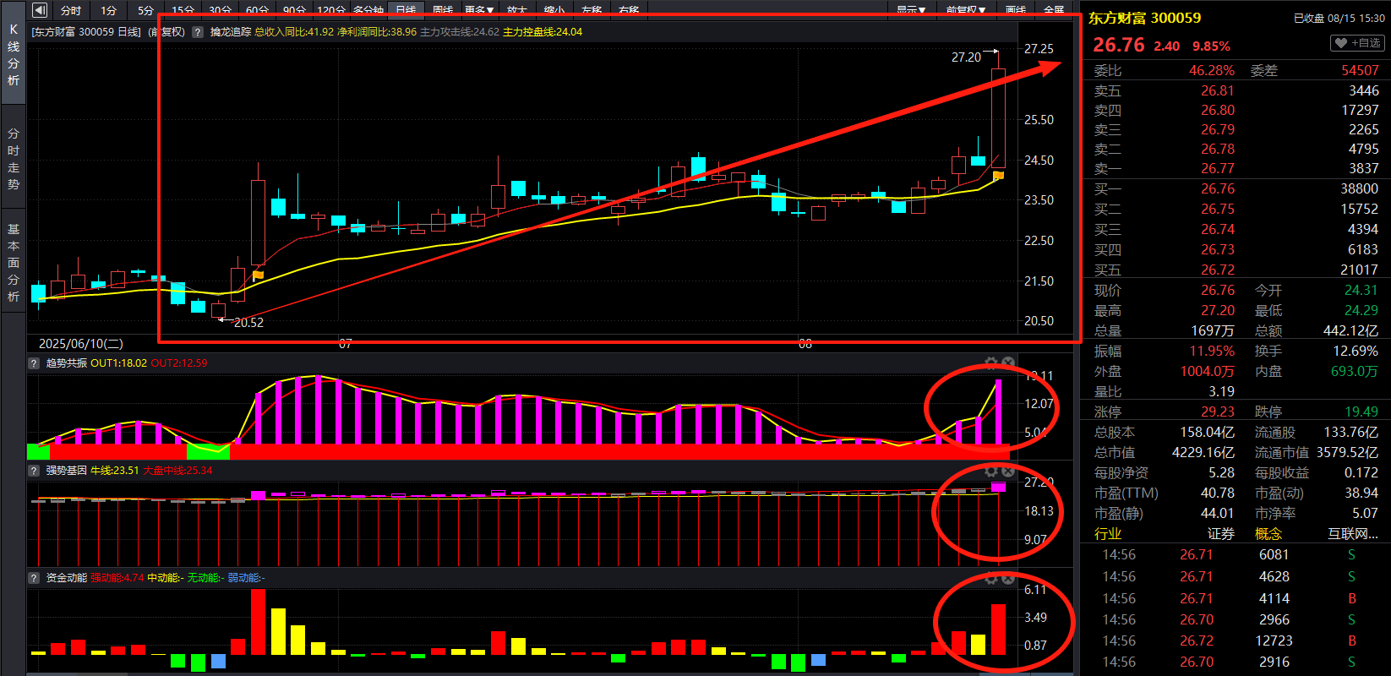Click the 概念 label in quote panel
The width and height of the screenshot is (1391, 676).
1268,534
